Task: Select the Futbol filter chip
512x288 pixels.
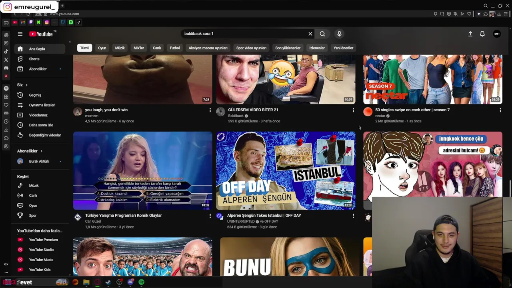Action: (175, 48)
